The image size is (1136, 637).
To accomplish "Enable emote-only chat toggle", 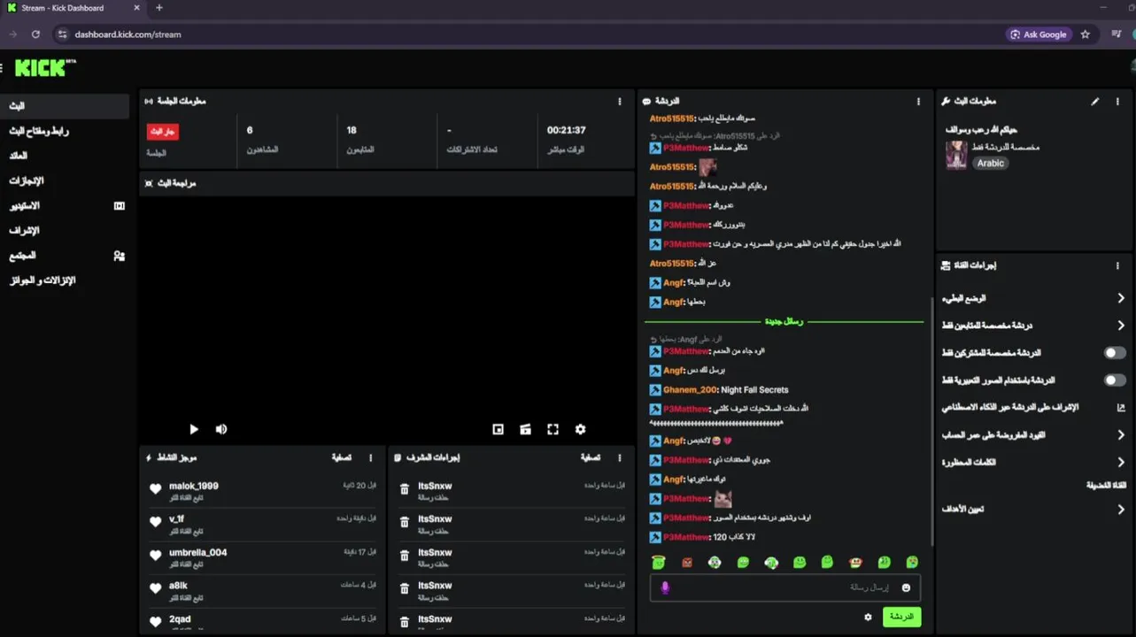I will [x=1115, y=380].
